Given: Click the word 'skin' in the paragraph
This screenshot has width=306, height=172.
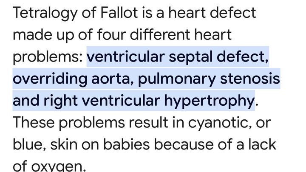Looking at the screenshot, I should pyautogui.click(x=64, y=144).
